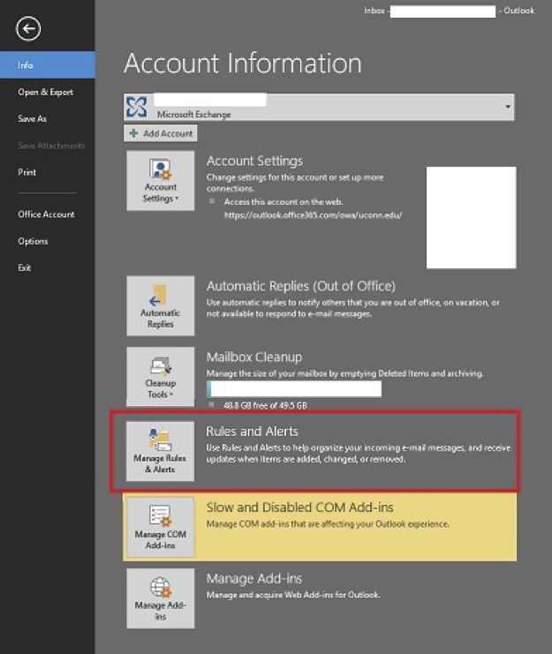
Task: Click the back arrow circle icon
Action: coord(28,29)
